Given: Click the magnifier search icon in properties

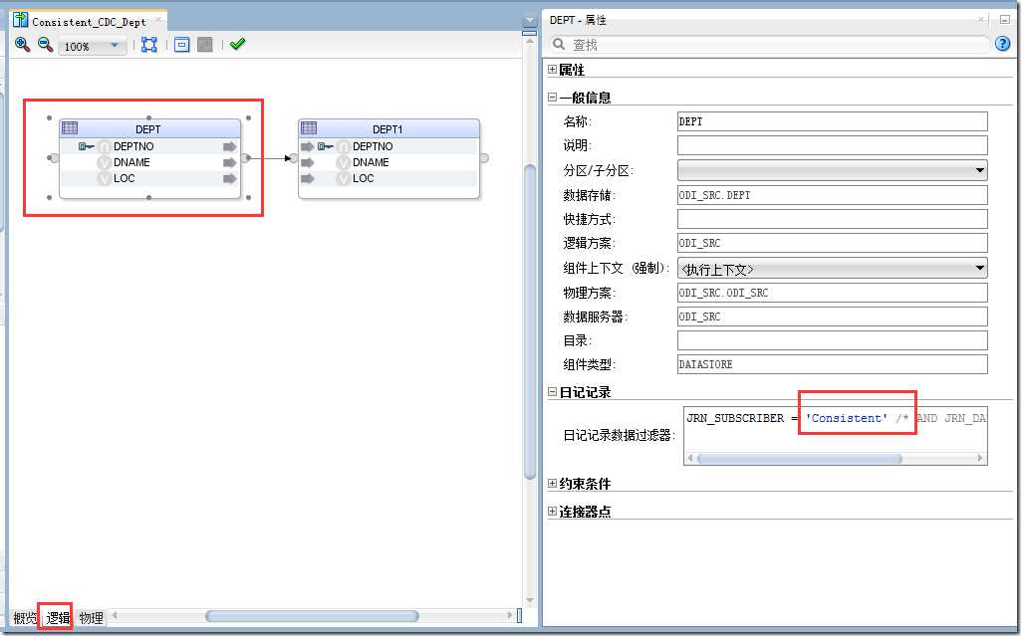Looking at the screenshot, I should pos(558,44).
